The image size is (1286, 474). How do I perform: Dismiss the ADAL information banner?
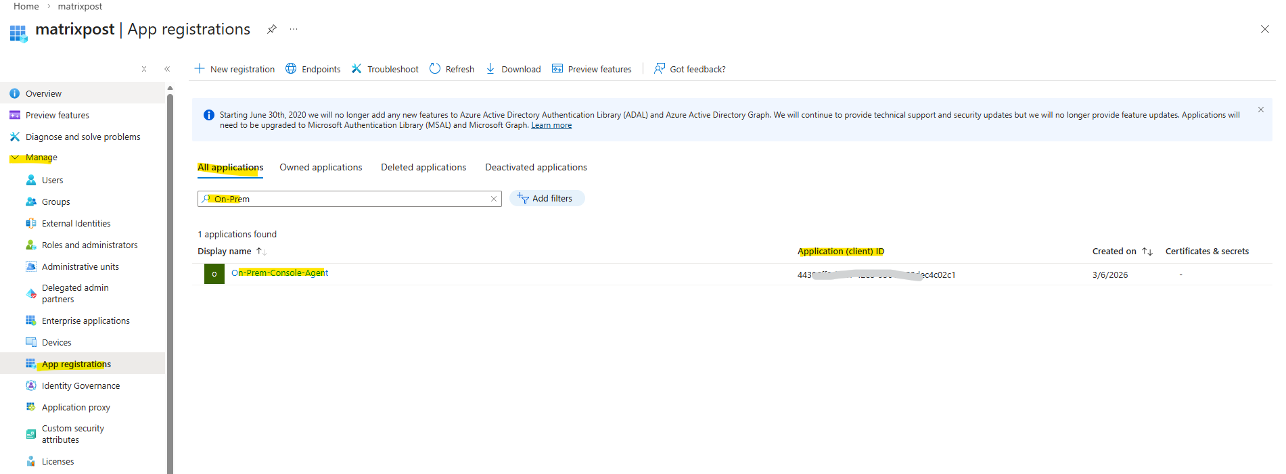1261,110
